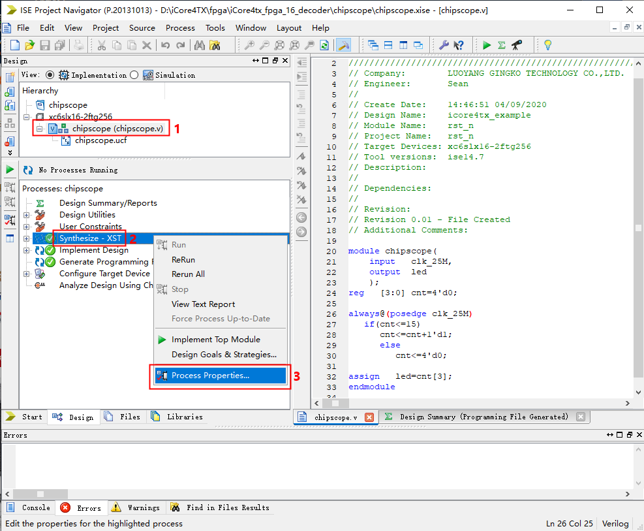Image resolution: width=644 pixels, height=531 pixels.
Task: Click the New File toolbar icon
Action: pyautogui.click(x=14, y=45)
